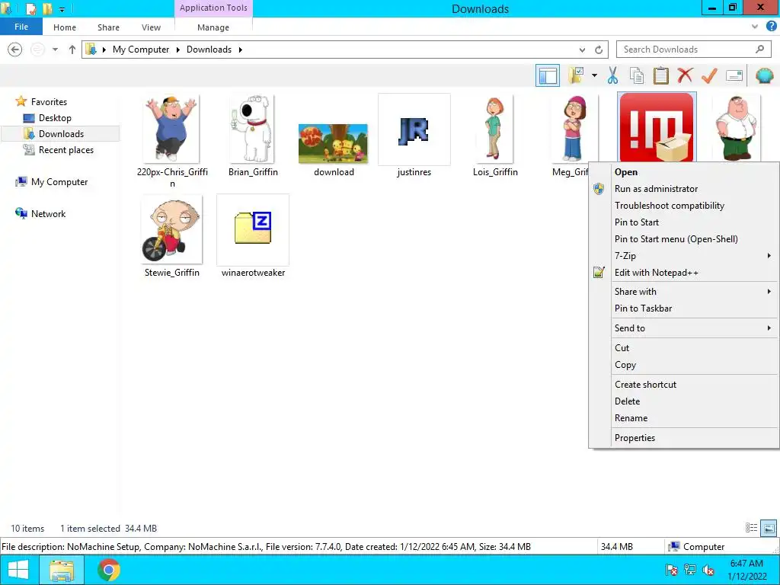Open the Share ribbon tab
This screenshot has width=780, height=585.
click(x=108, y=27)
